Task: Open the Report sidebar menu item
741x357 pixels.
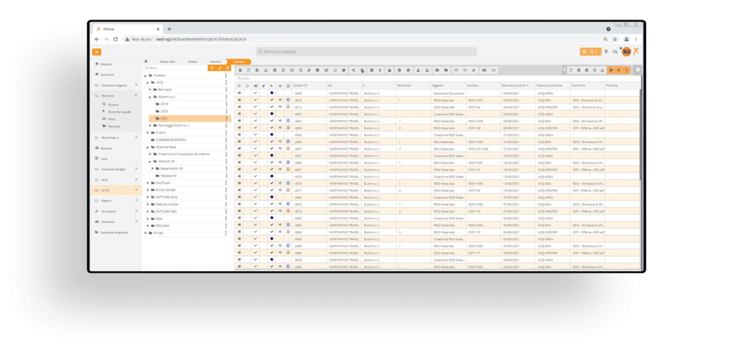Action: tap(106, 200)
